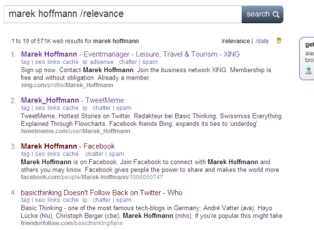Open Marek_Hoffmann TweetMeme result title
This screenshot has width=314, height=230.
72,100
